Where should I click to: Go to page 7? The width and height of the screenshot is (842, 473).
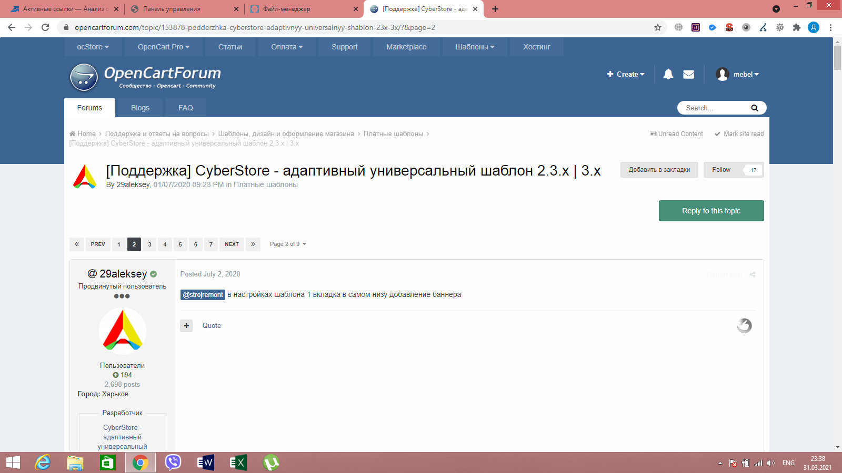coord(211,244)
